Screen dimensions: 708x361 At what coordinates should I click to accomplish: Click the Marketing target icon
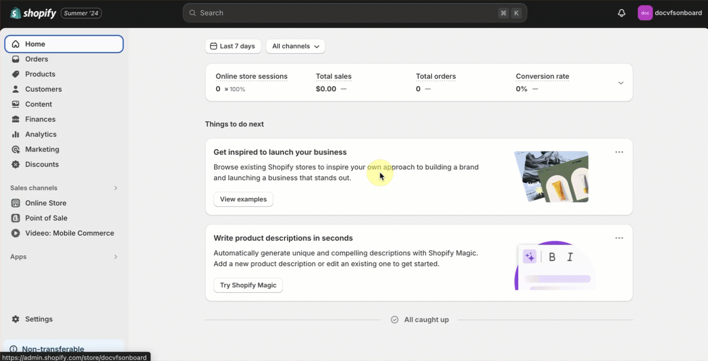point(16,149)
